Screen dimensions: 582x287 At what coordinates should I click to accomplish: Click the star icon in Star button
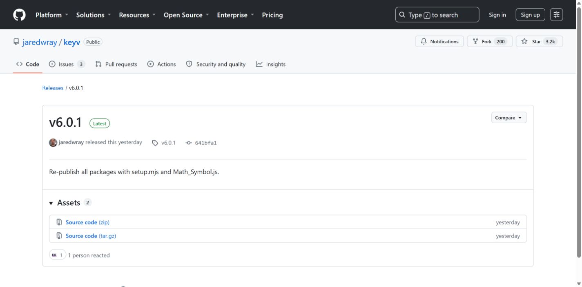tap(524, 41)
